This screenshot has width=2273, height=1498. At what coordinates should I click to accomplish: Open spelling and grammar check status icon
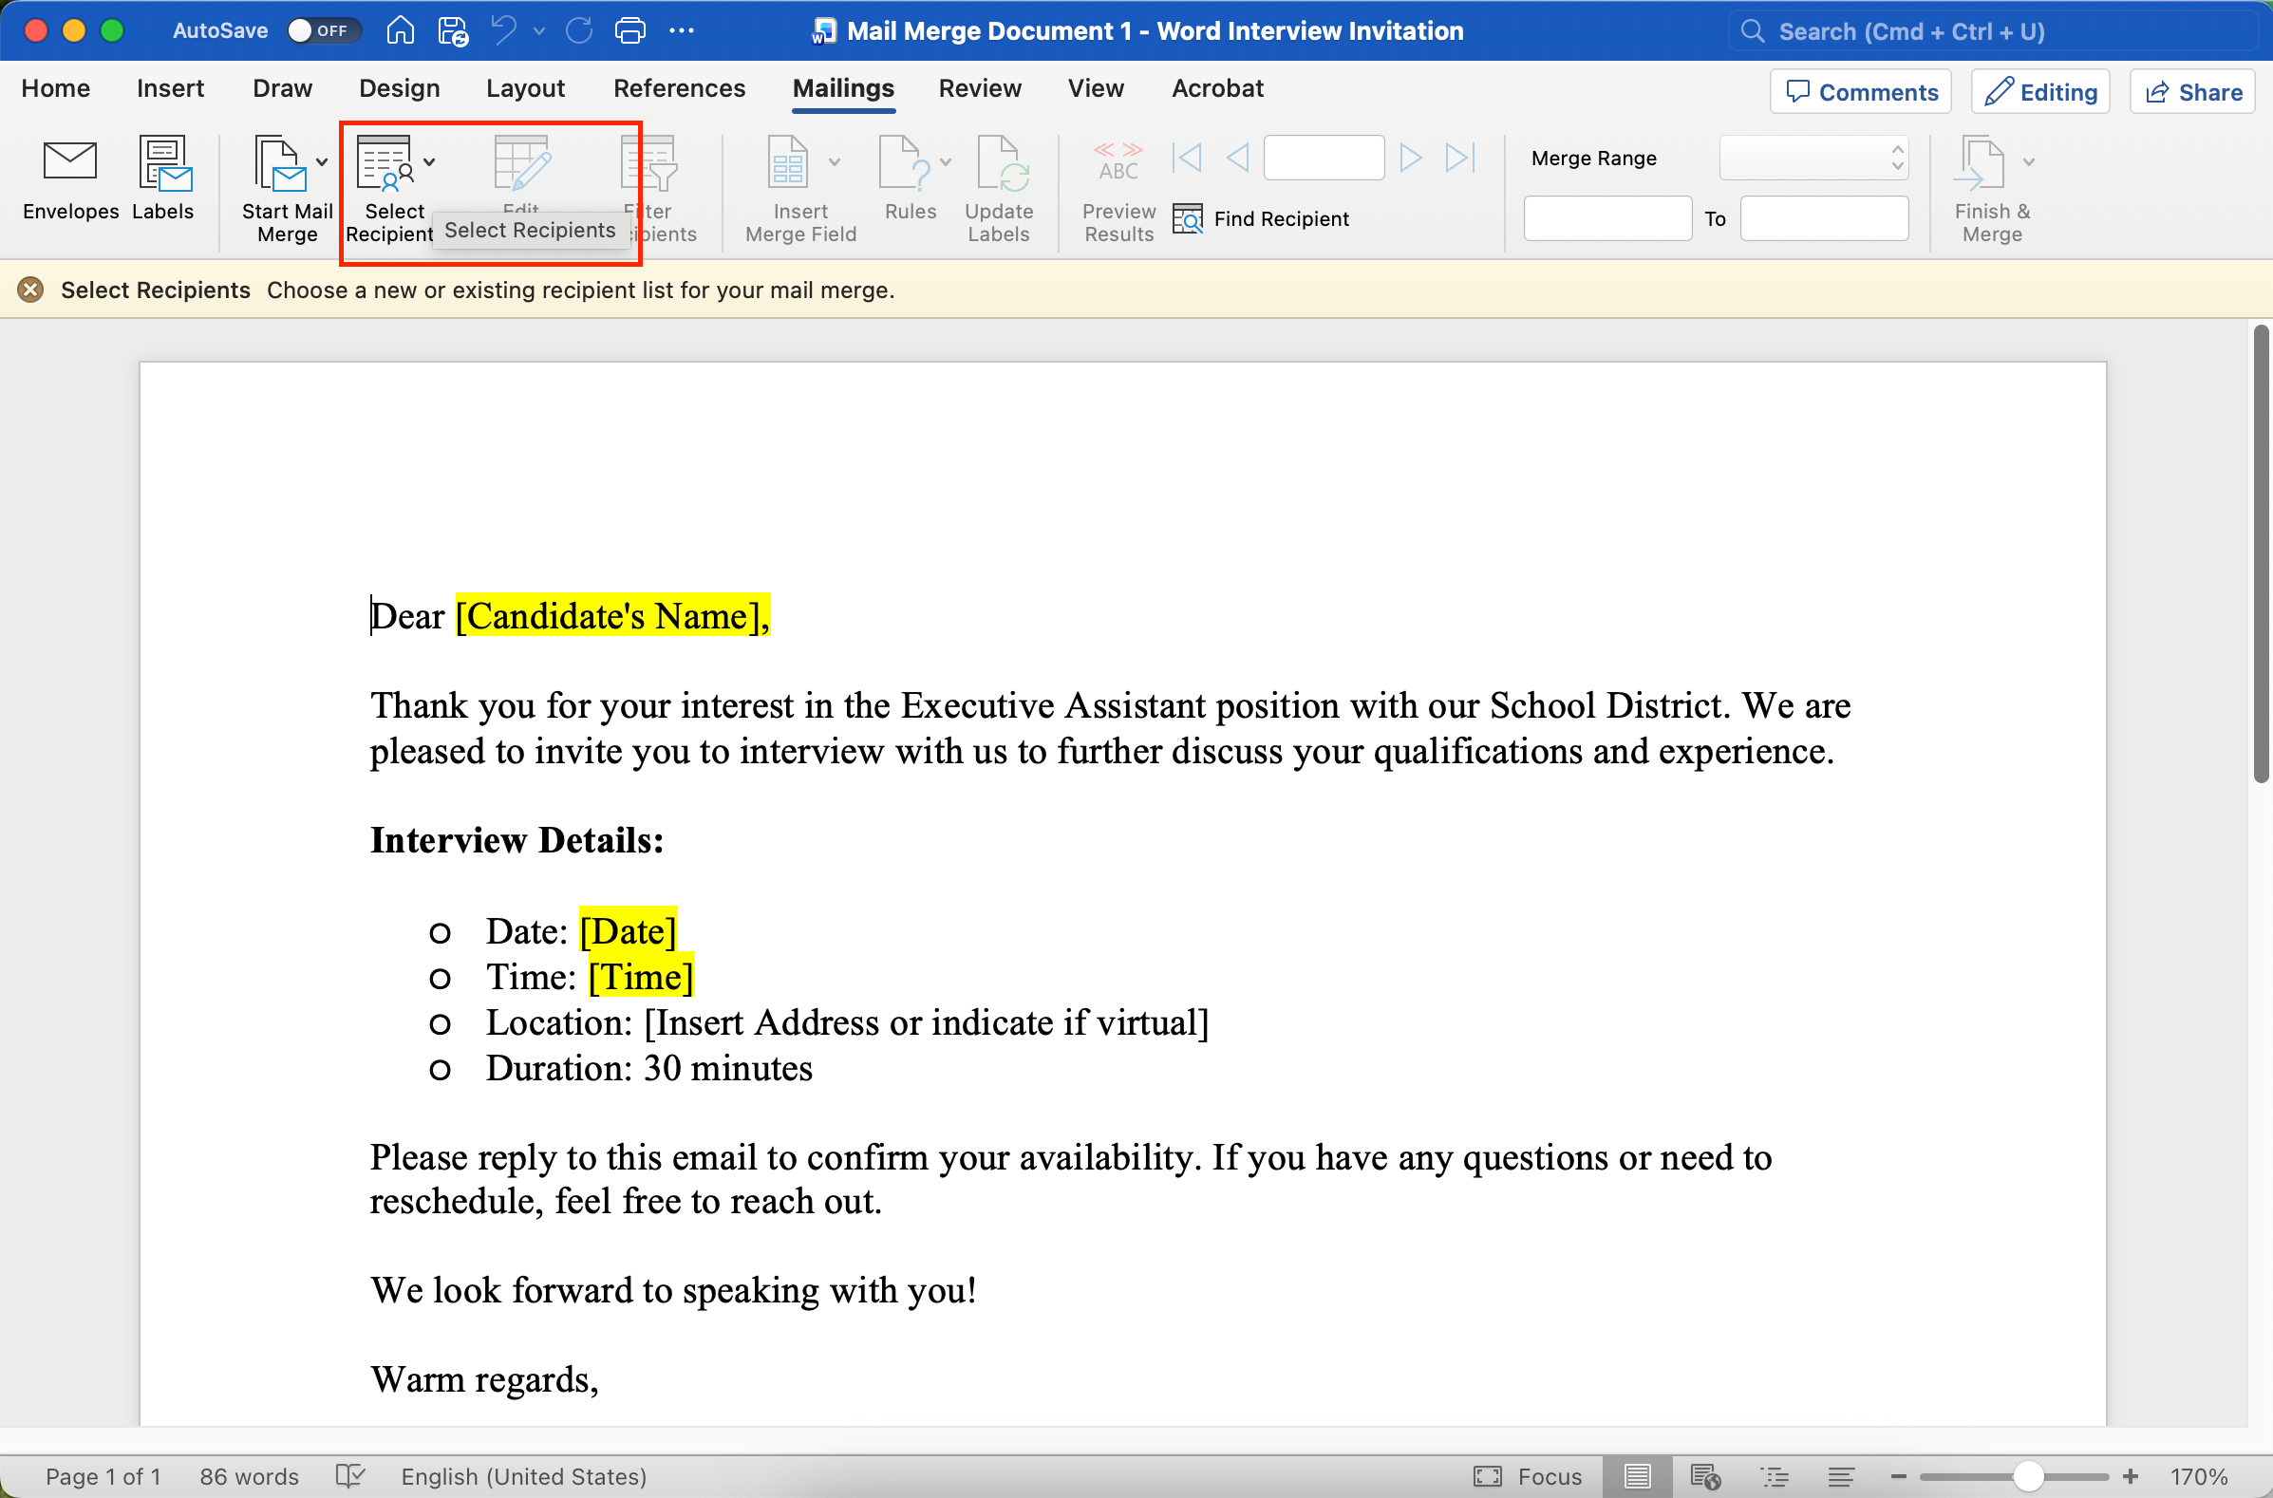tap(350, 1476)
